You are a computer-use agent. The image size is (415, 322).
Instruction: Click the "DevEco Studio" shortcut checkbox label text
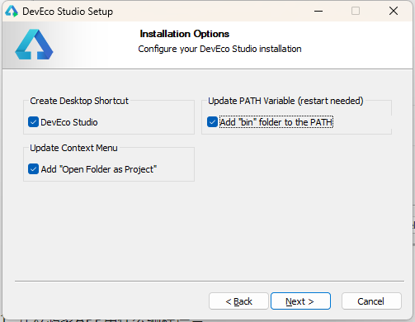point(69,122)
